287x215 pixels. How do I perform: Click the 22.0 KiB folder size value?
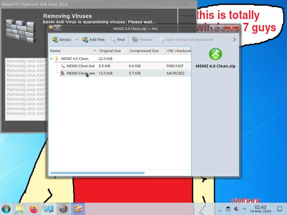coord(105,59)
